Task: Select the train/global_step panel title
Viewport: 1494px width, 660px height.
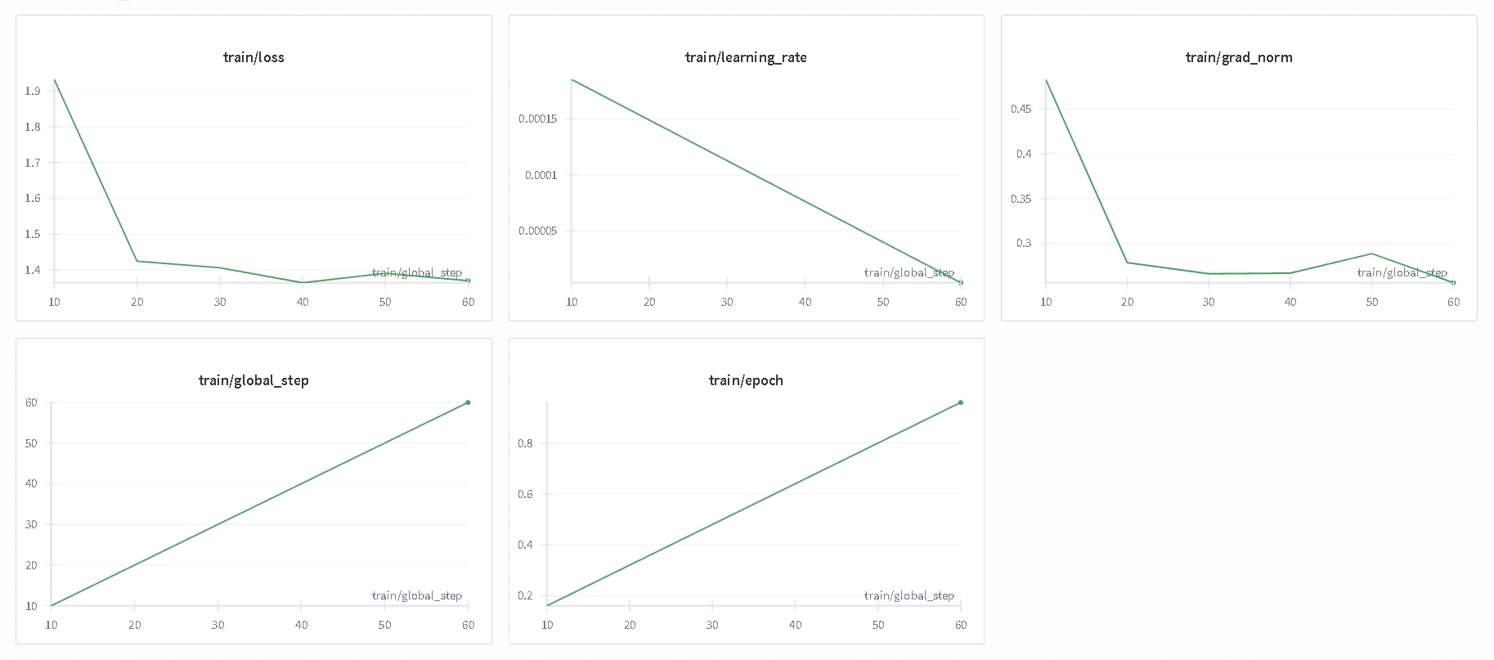Action: click(x=253, y=380)
